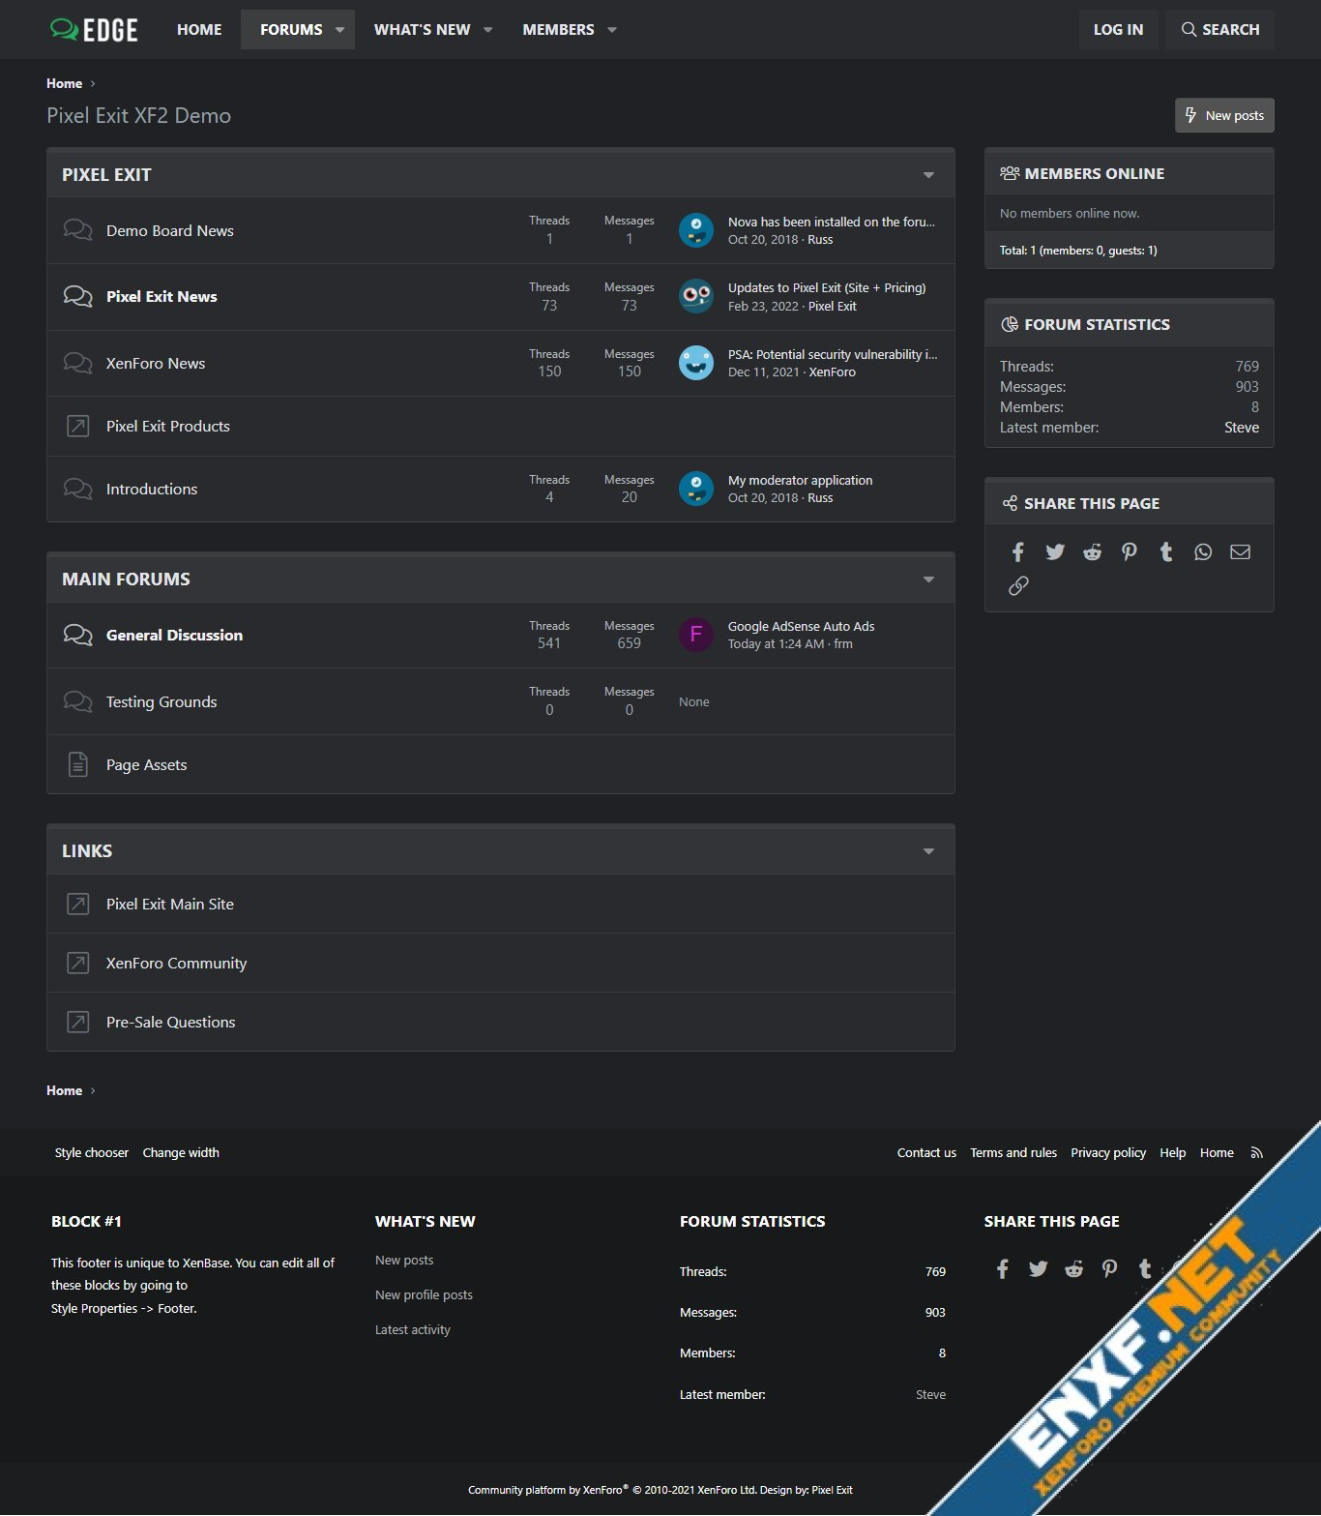The width and height of the screenshot is (1321, 1516).
Task: Open the Forums dropdown arrow
Action: click(x=339, y=30)
